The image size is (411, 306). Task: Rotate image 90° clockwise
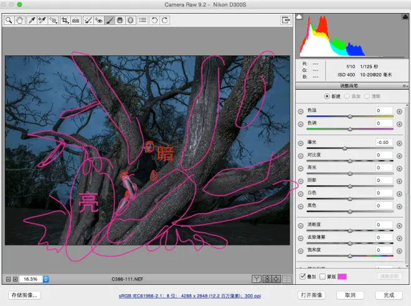pyautogui.click(x=165, y=20)
